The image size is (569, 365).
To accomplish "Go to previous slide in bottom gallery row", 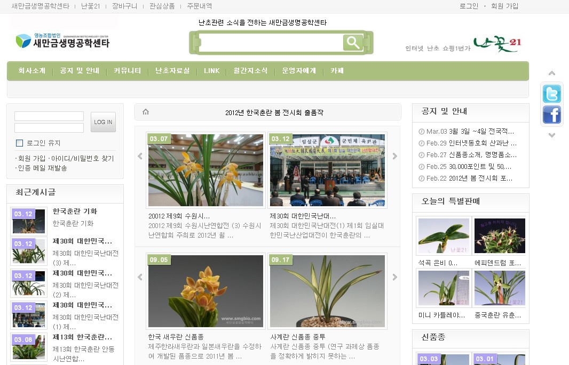I will pyautogui.click(x=140, y=277).
